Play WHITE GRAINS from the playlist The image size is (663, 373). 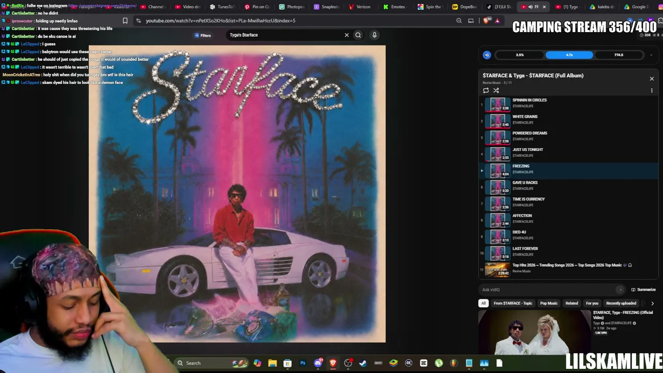pos(569,121)
